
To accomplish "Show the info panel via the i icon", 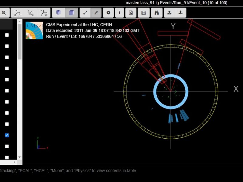I will point(119,13).
